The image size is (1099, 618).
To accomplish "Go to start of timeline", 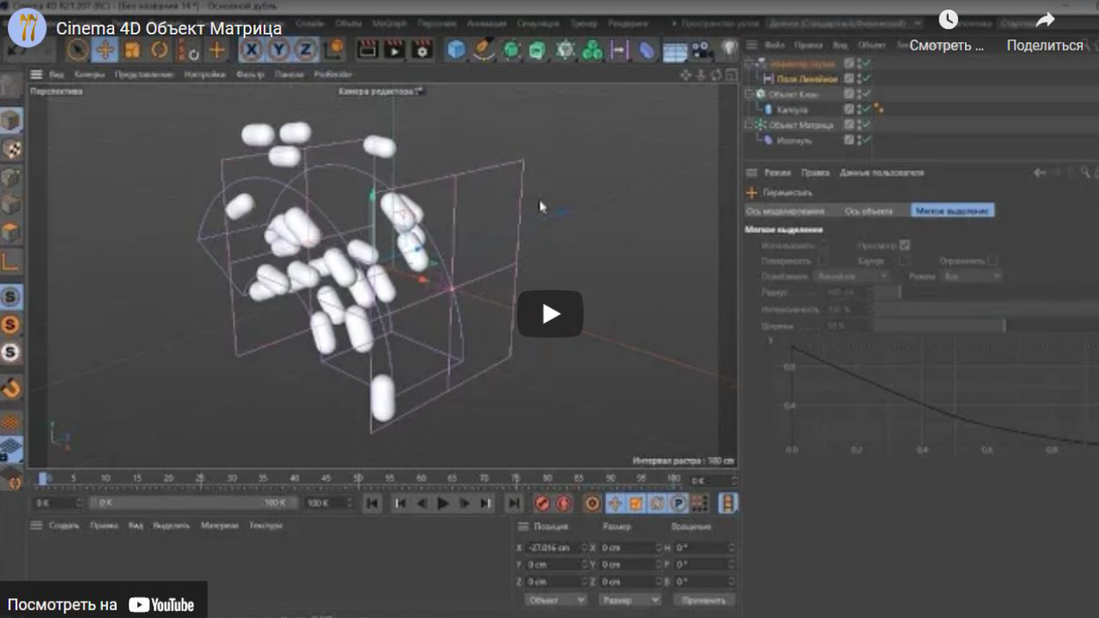I will 372,504.
